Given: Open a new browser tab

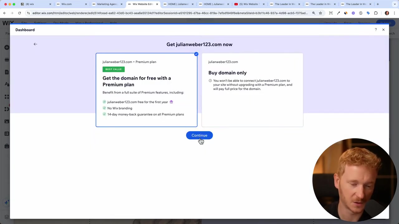Looking at the screenshot, I should tap(377, 4).
